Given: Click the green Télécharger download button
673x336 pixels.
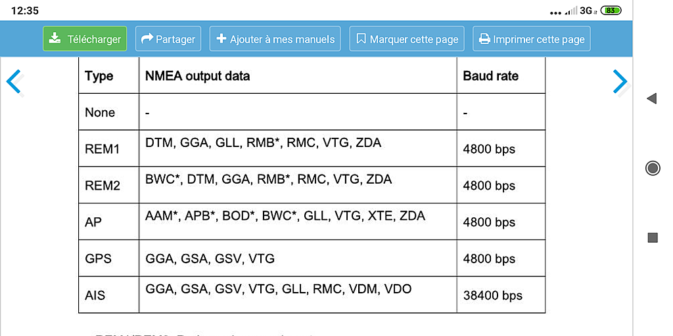Looking at the screenshot, I should click(x=85, y=39).
